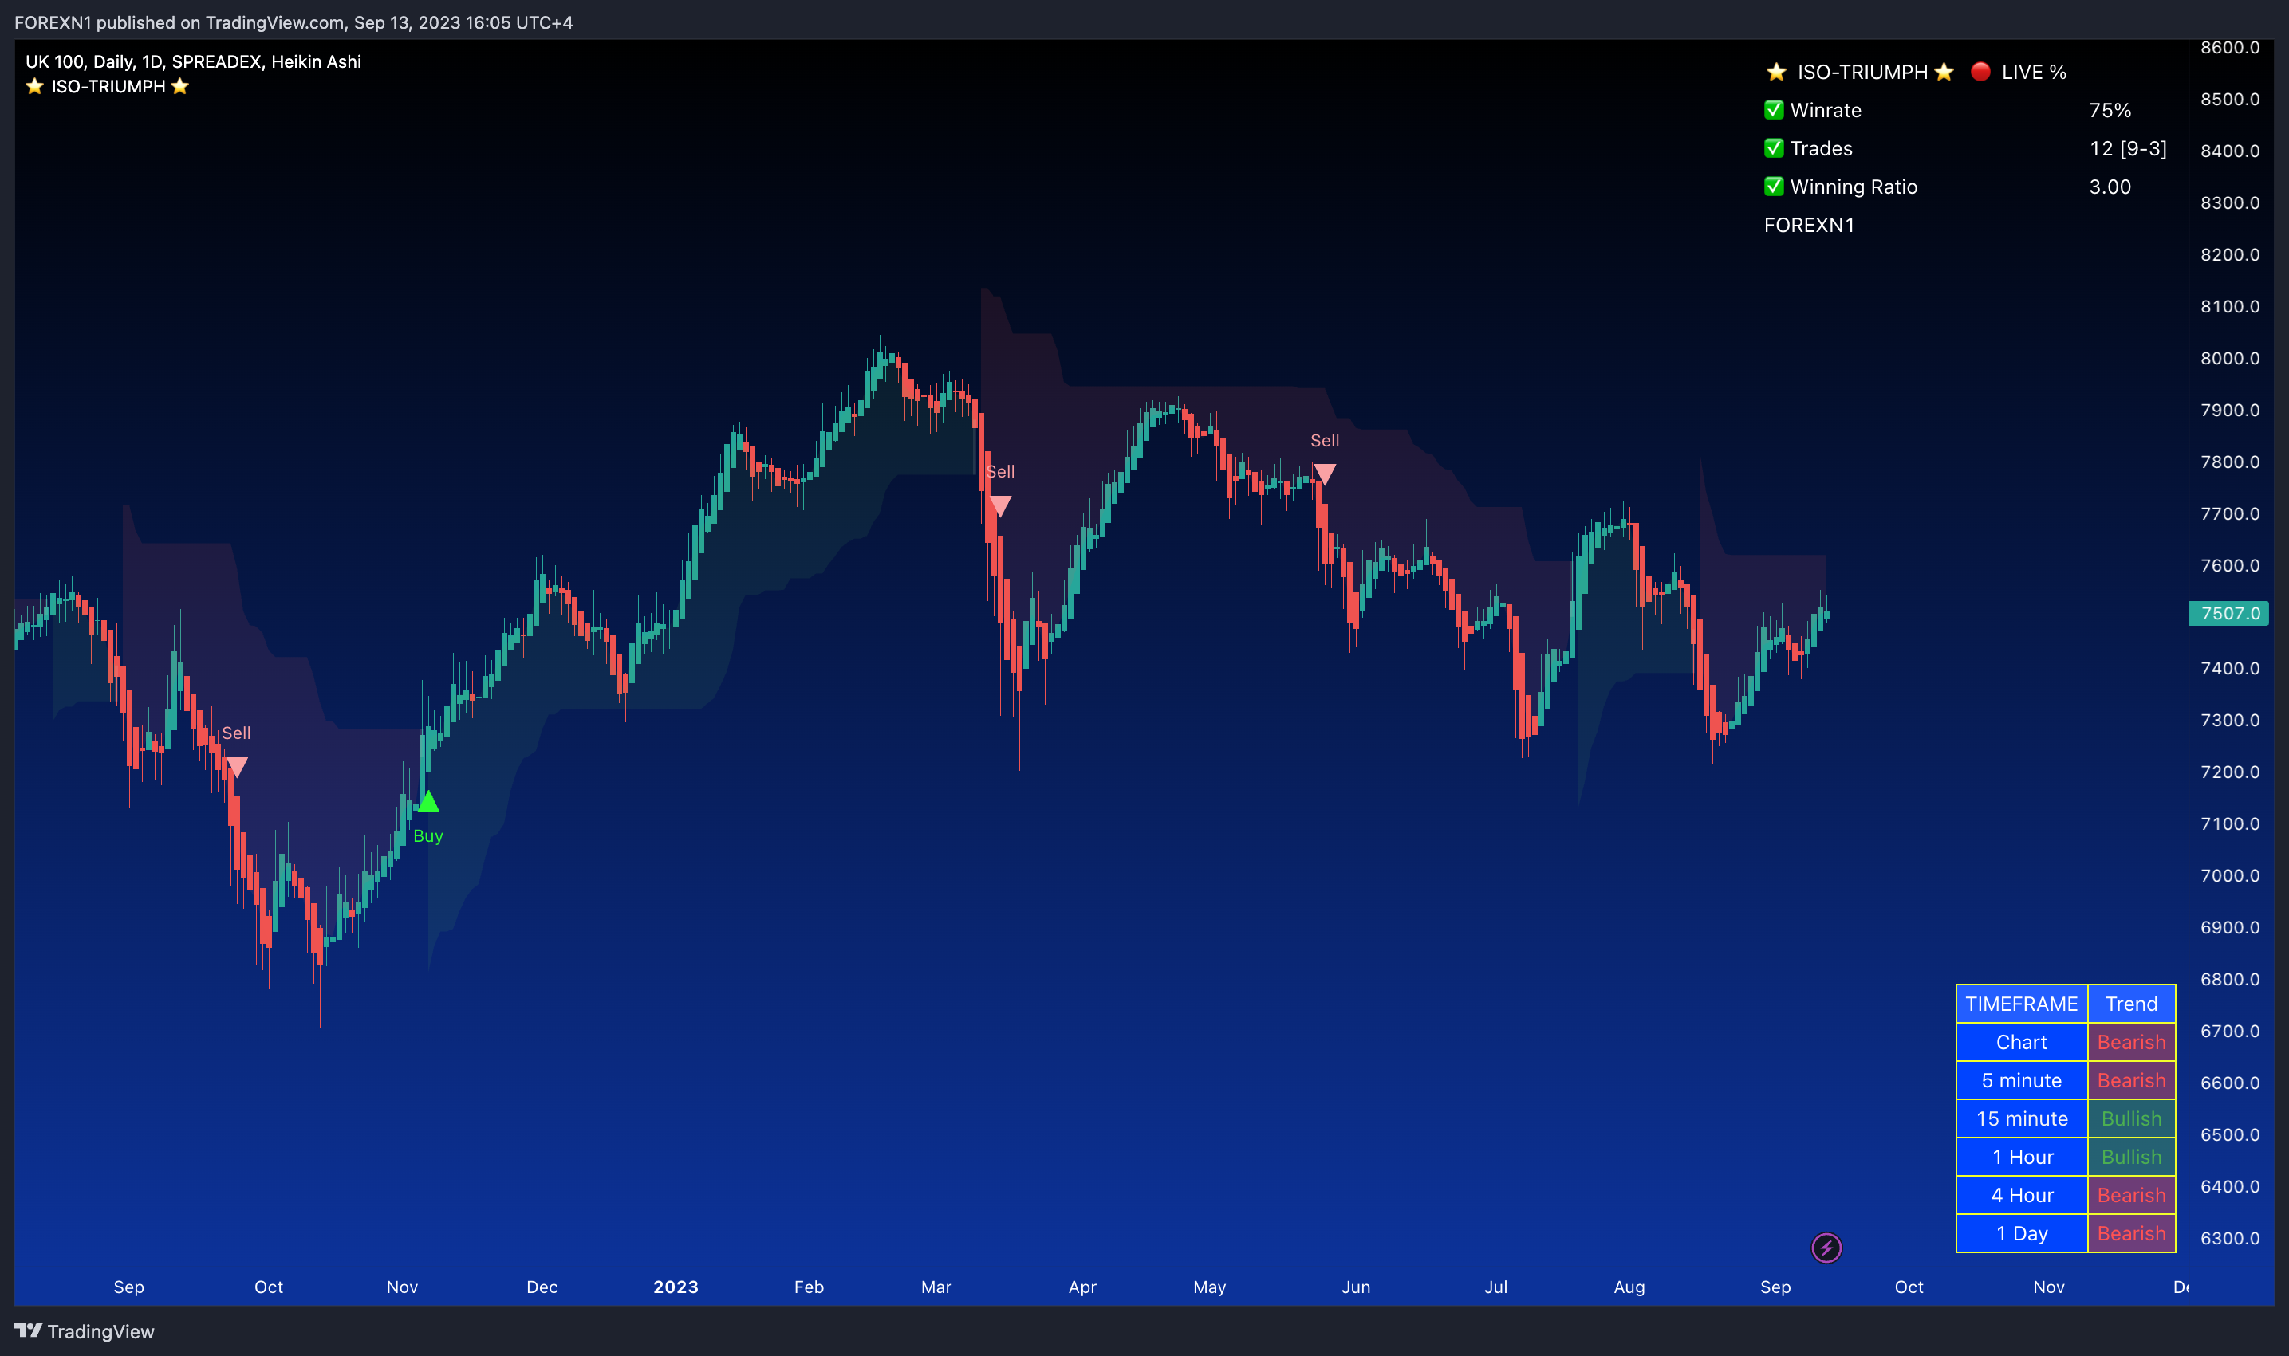
Task: Click the 'Mar' label on the time axis
Action: click(936, 1287)
